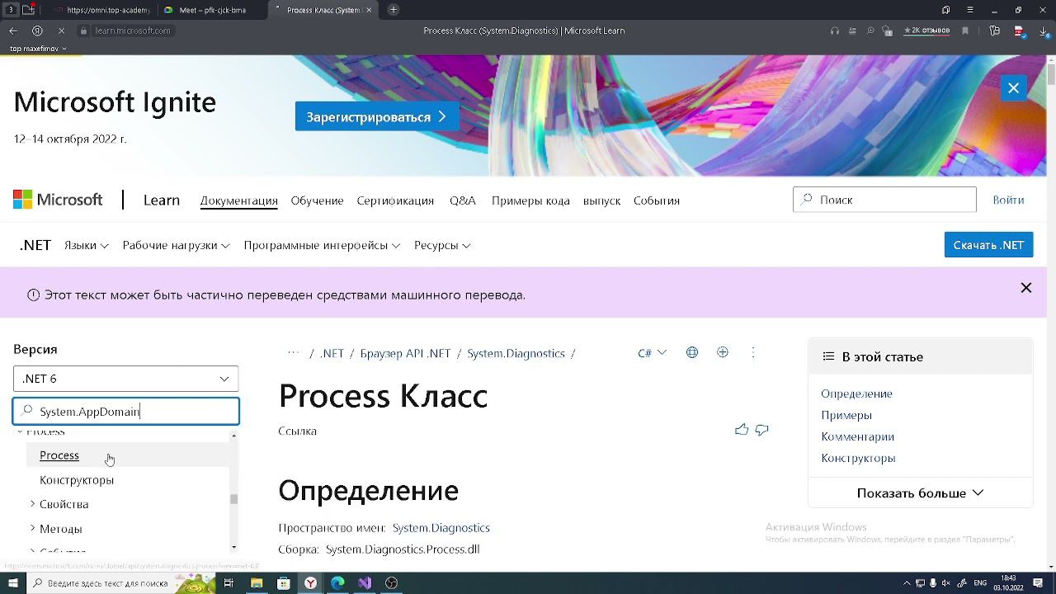Open the Windows Start menu

[x=12, y=583]
